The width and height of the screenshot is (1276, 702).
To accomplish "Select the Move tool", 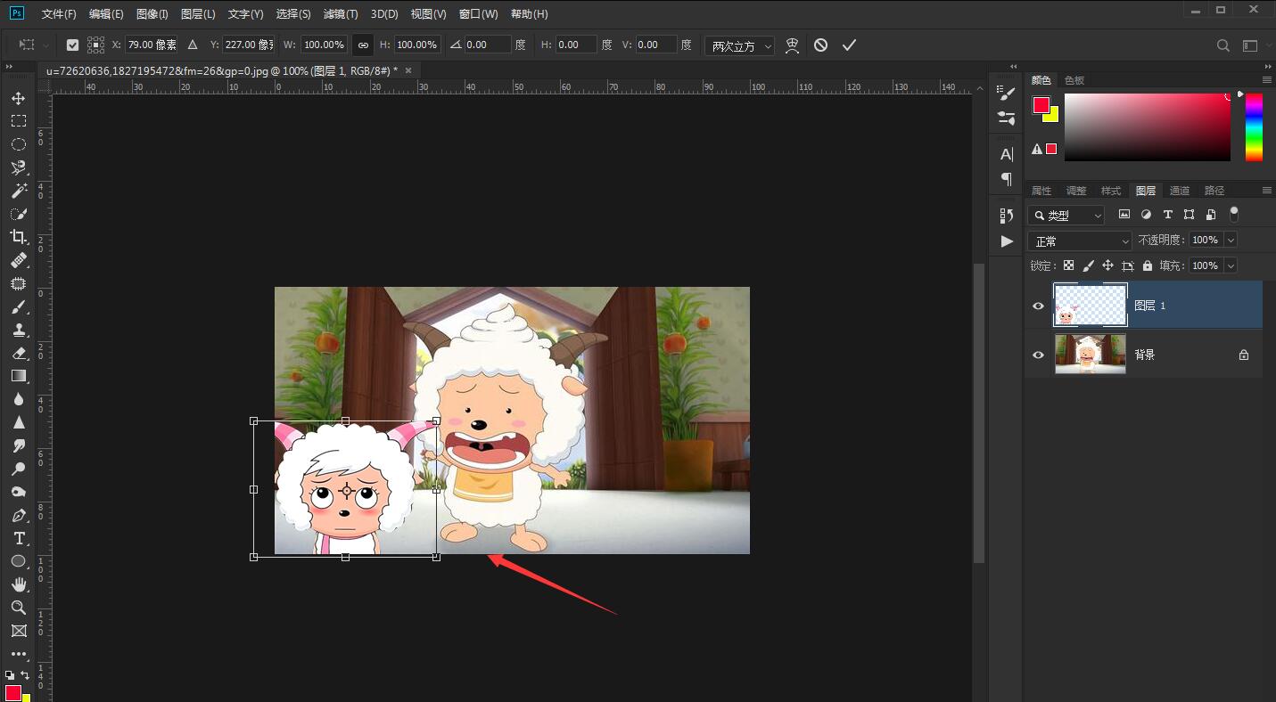I will [x=18, y=98].
